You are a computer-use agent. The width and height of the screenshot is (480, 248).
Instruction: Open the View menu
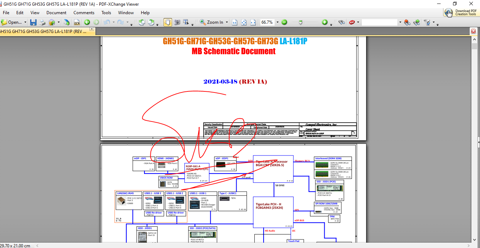tap(35, 12)
